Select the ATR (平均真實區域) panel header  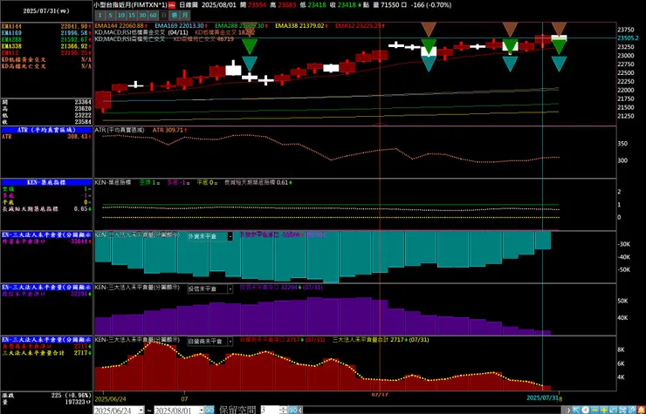pyautogui.click(x=46, y=130)
